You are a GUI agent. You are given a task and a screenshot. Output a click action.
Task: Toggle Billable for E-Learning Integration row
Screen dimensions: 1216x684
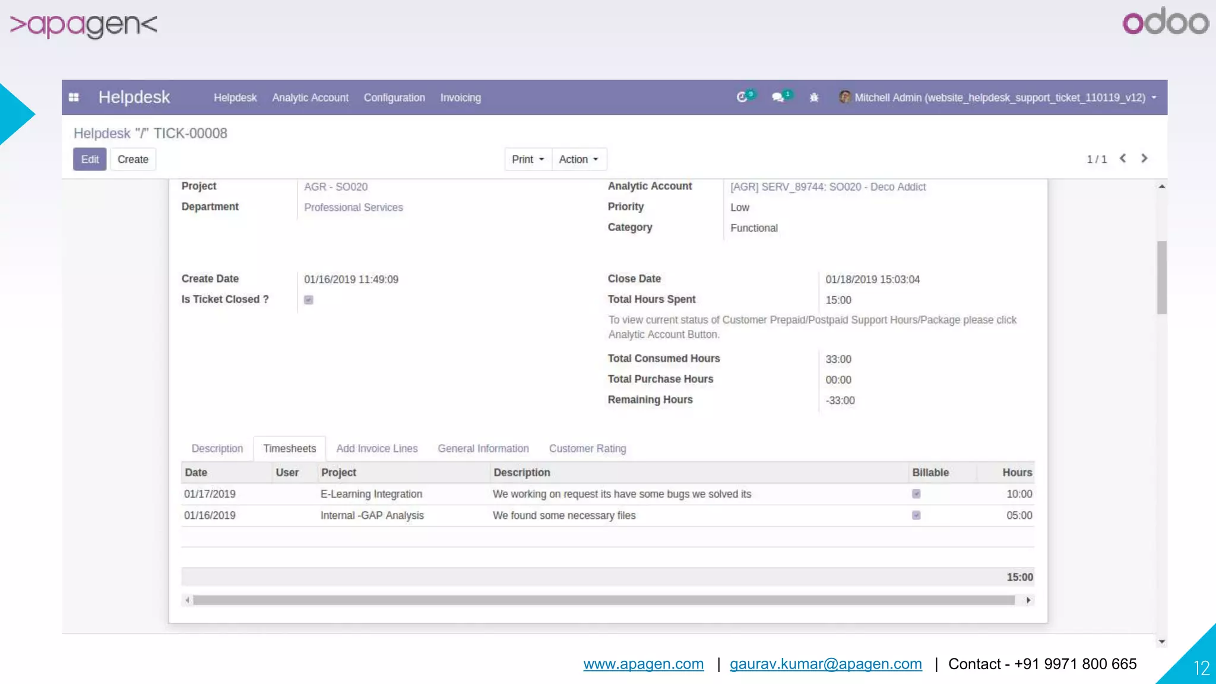[916, 494]
